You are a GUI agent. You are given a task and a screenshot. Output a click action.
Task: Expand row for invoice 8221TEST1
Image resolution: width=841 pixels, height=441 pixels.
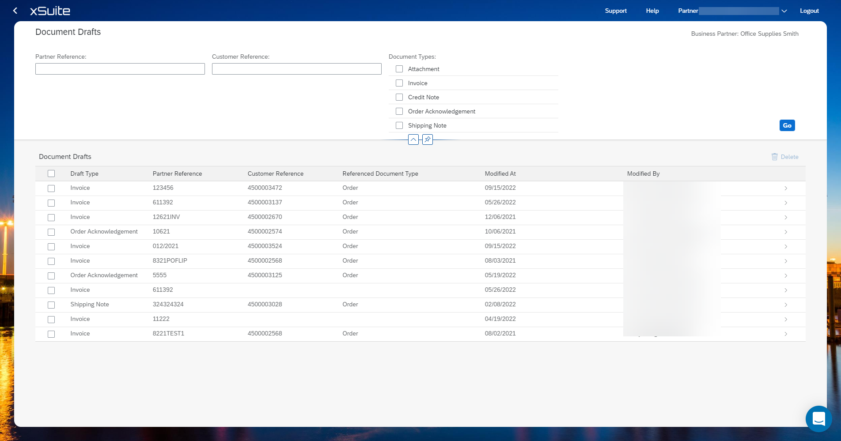[785, 334]
